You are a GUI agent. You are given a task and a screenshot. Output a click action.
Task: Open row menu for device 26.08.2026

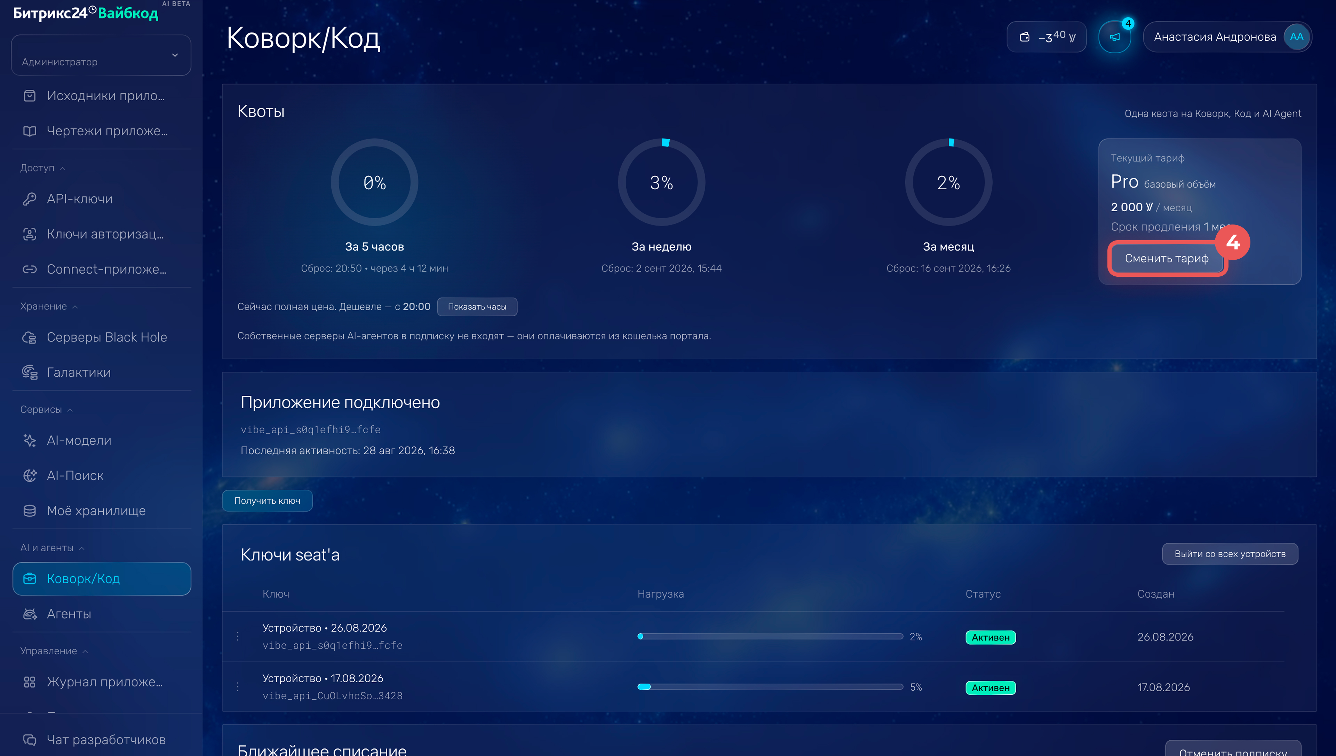coord(238,637)
